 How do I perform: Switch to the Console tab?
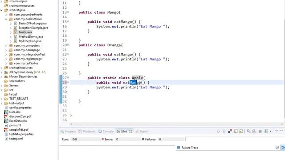(106, 132)
